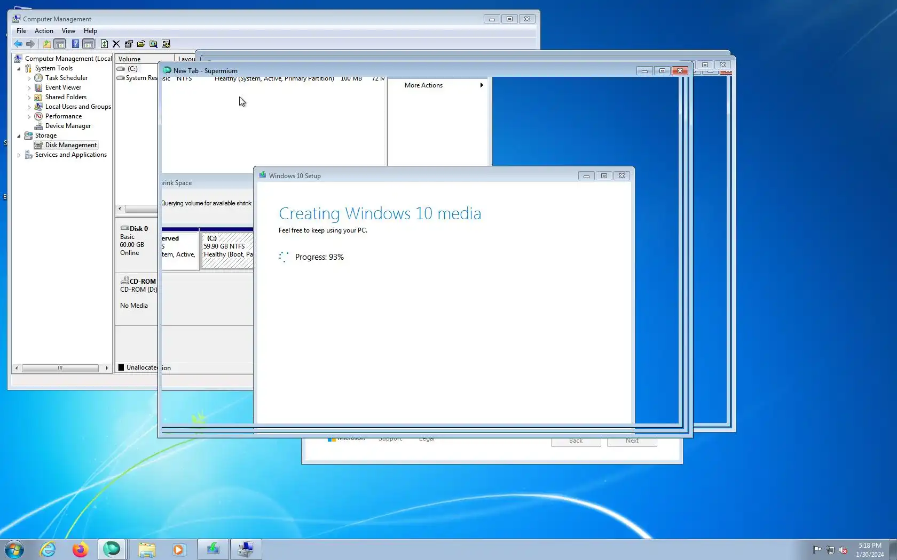Viewport: 897px width, 560px height.
Task: Click the Explore magnifier toolbar icon
Action: 153,44
